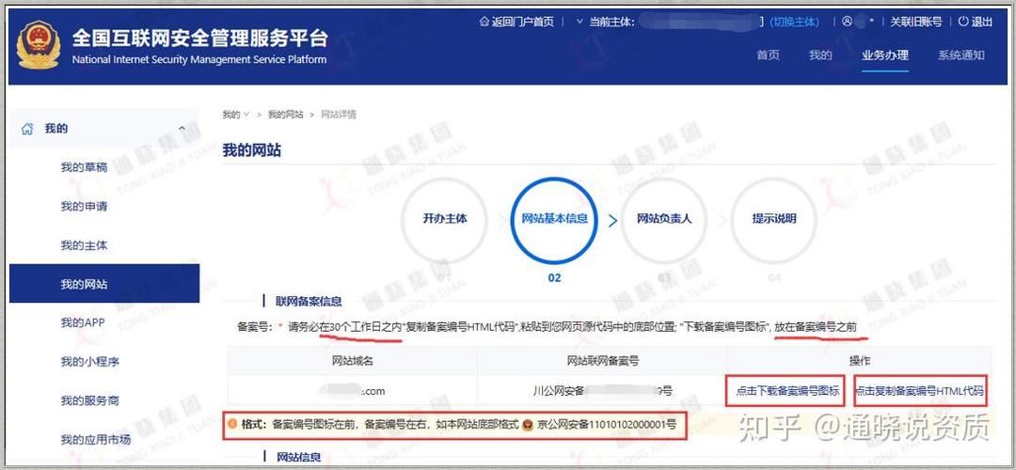Click the 网站域名 column header
Screen dimensions: 1016x470
click(x=352, y=361)
